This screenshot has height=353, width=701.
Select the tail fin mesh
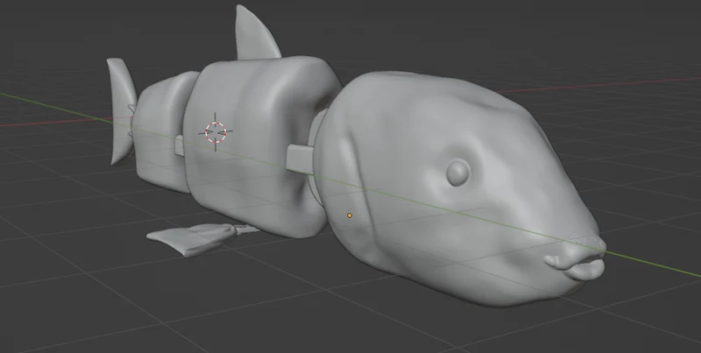point(121,109)
